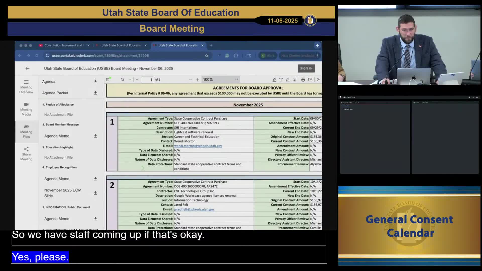Click the next page chevron
The height and width of the screenshot is (271, 482).
137,80
